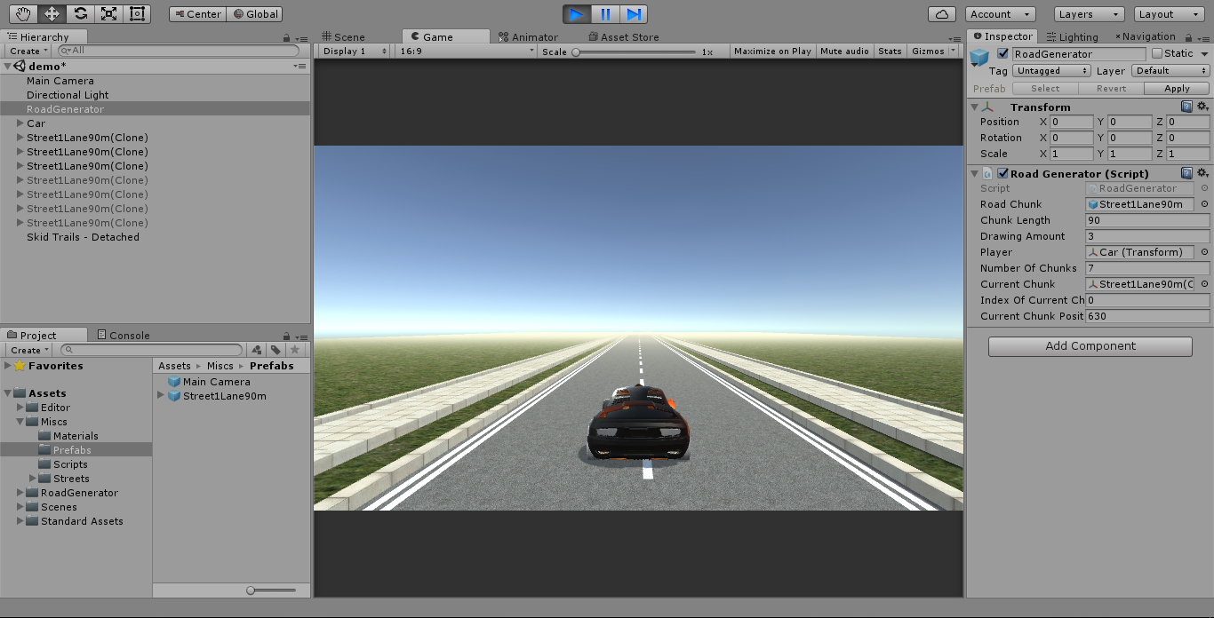Viewport: 1214px width, 618px height.
Task: Click the game view Scale slider
Action: [x=635, y=51]
